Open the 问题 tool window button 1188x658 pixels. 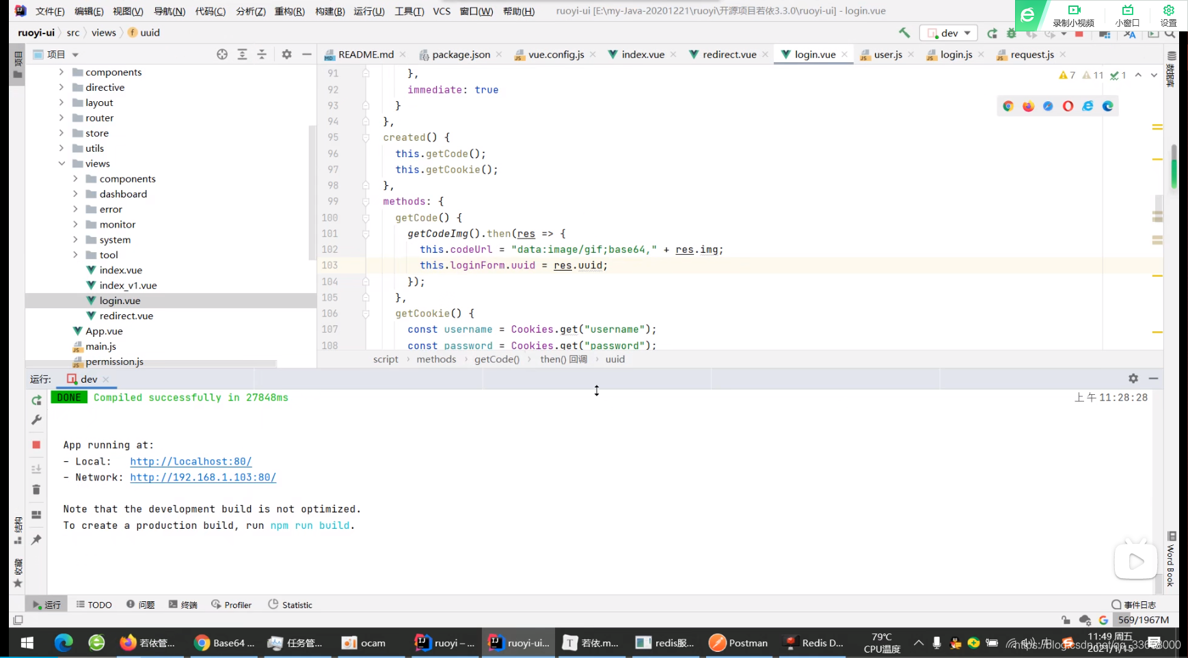[x=140, y=605]
